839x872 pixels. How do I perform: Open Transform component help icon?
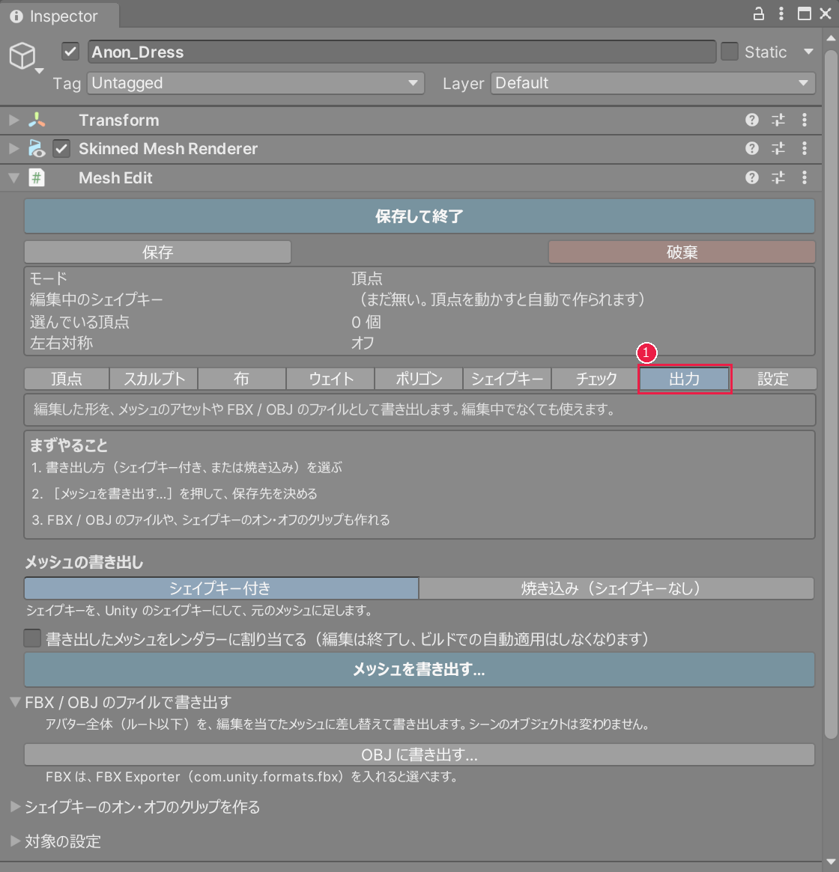pyautogui.click(x=751, y=120)
